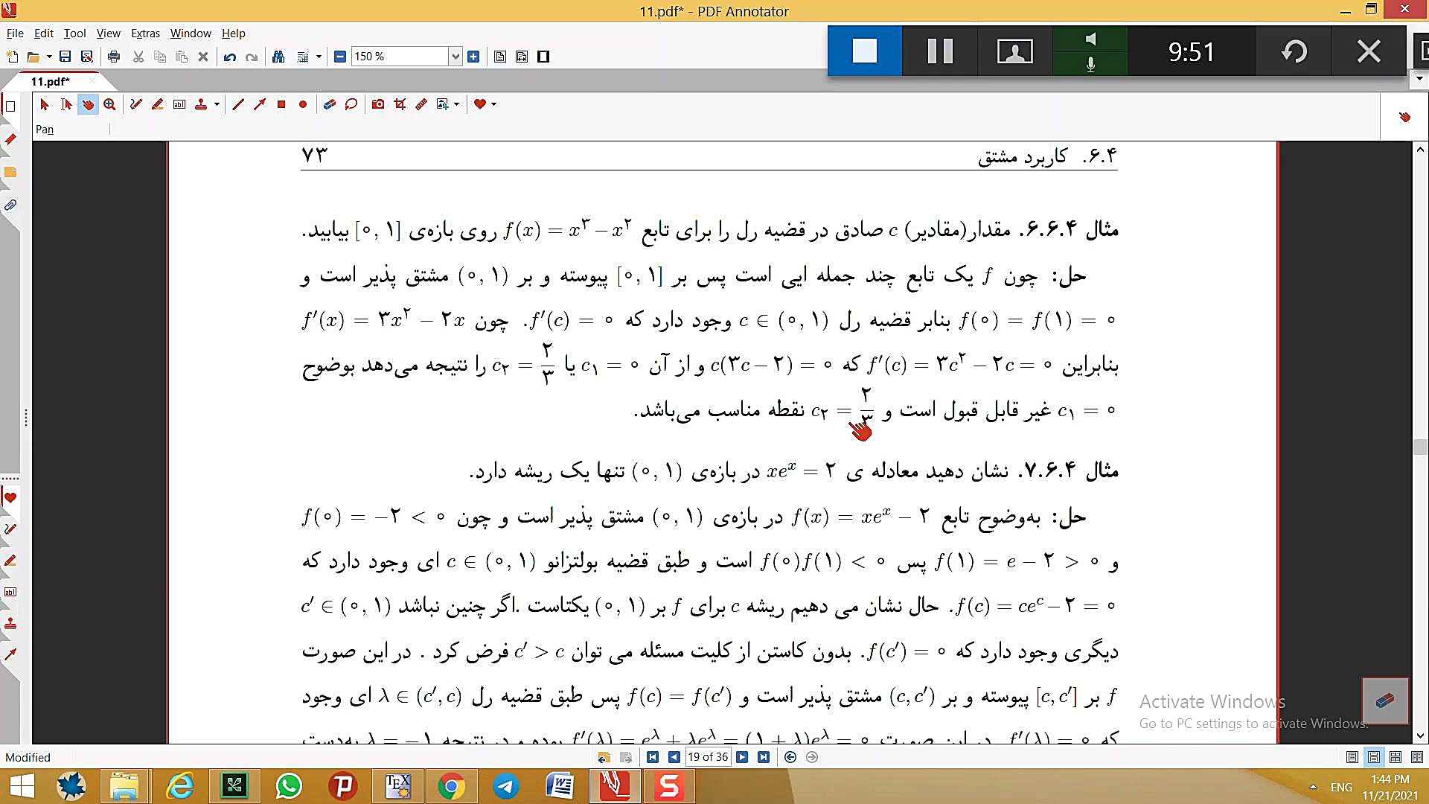Switch to continuous page layout

coord(1374,757)
